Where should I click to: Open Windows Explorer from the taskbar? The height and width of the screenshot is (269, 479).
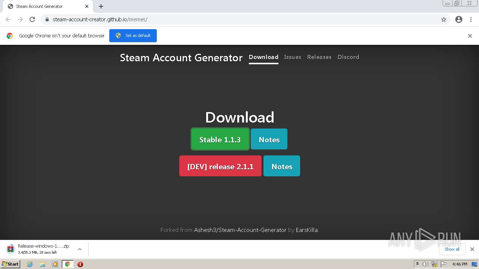pyautogui.click(x=42, y=264)
